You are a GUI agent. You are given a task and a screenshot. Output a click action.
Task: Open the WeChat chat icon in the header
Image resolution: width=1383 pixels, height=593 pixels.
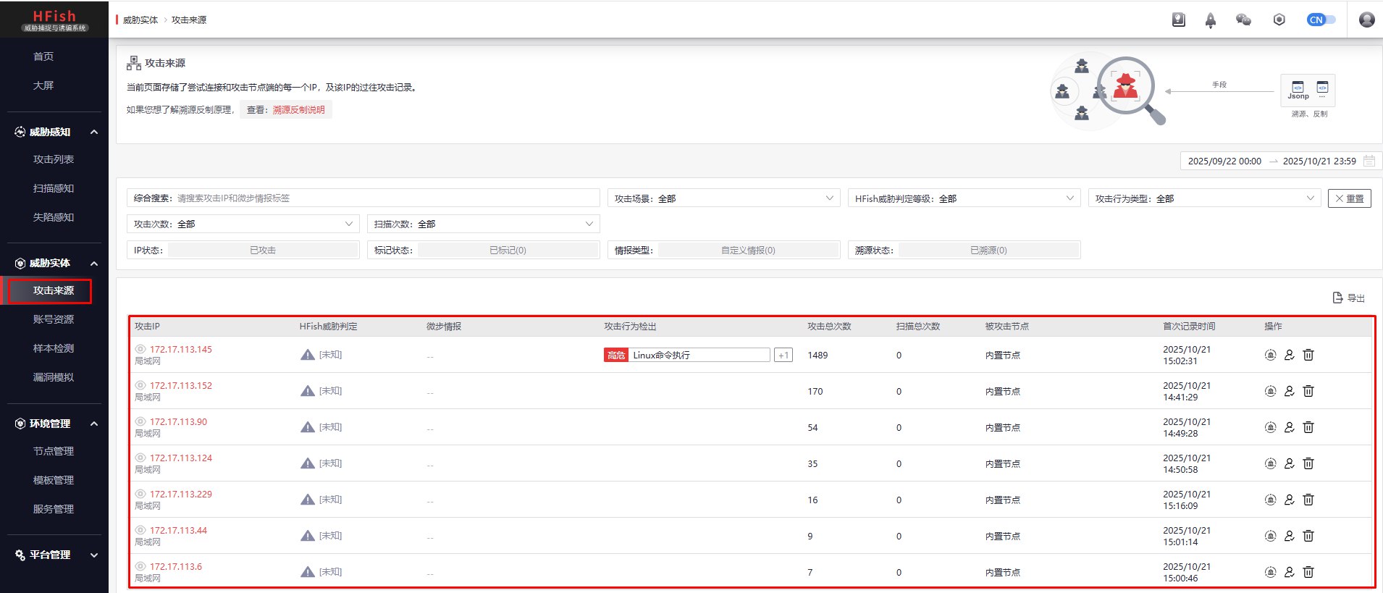point(1243,20)
